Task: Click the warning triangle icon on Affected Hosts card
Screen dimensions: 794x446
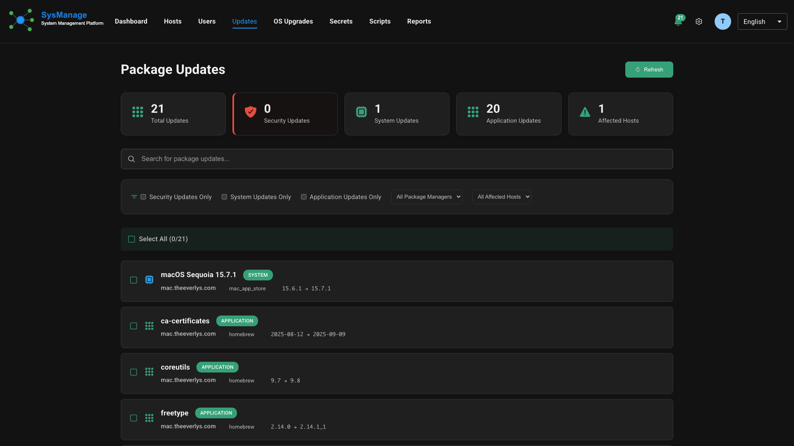Action: click(584, 112)
